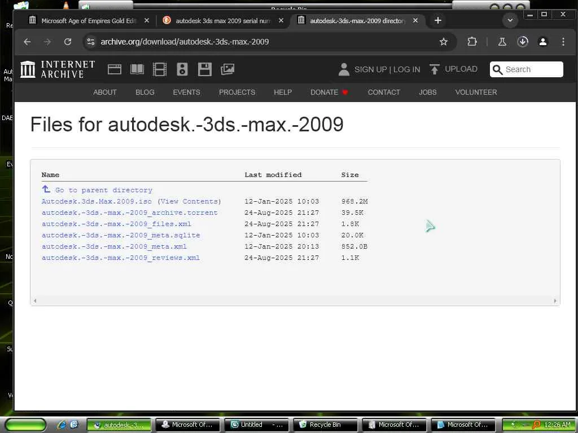Viewport: 578px width, 433px height.
Task: Open the PROJECTS menu item
Action: coord(237,92)
